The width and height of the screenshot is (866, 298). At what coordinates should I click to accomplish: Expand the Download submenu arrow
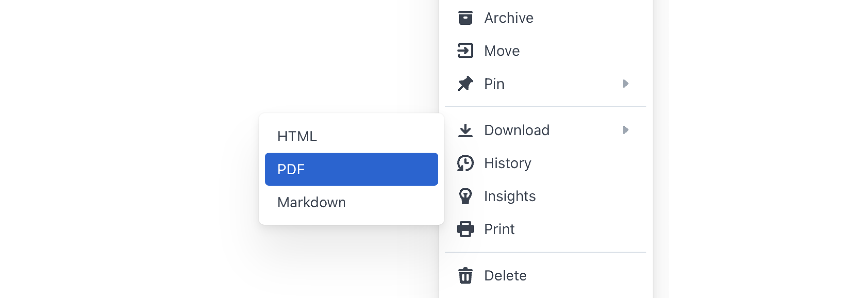(625, 130)
